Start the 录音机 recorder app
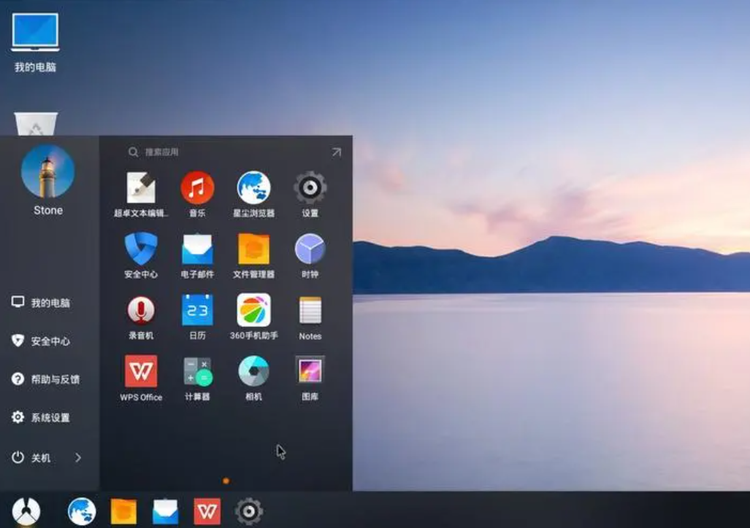 pyautogui.click(x=141, y=311)
